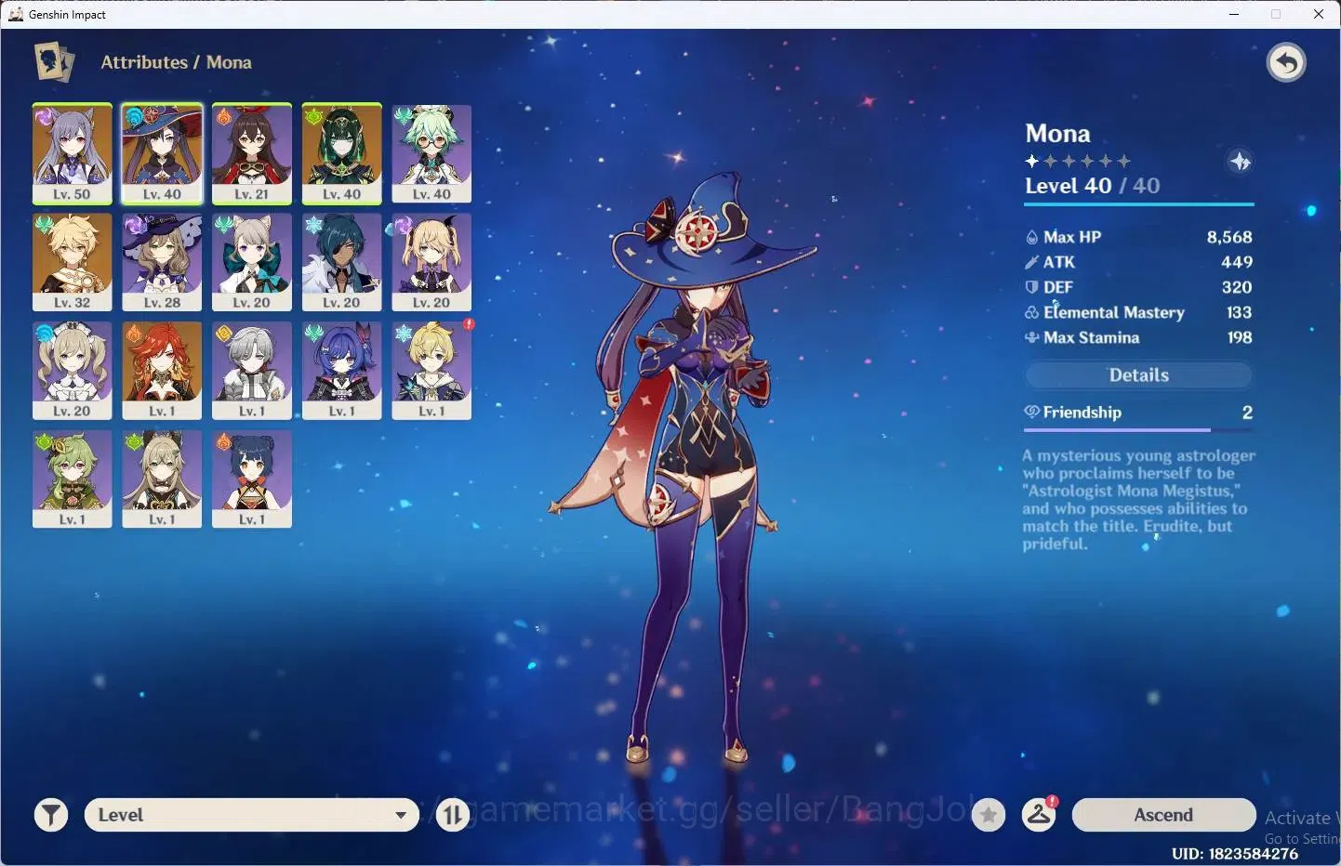This screenshot has height=866, width=1341.
Task: Select Fischl Lv. 20 portrait
Action: [432, 262]
